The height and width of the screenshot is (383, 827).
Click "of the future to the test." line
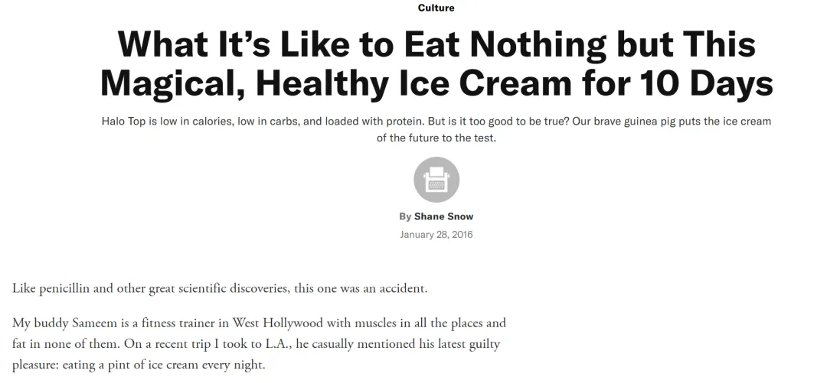(436, 139)
